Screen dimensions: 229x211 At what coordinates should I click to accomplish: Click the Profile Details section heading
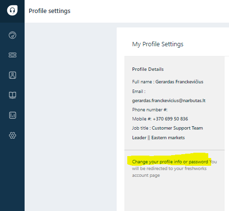coord(148,69)
